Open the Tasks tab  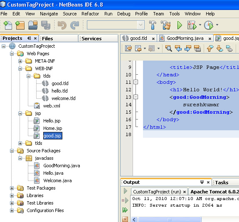pos(222,183)
